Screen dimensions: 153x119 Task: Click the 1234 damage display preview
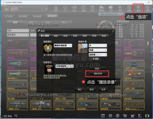click(49, 69)
